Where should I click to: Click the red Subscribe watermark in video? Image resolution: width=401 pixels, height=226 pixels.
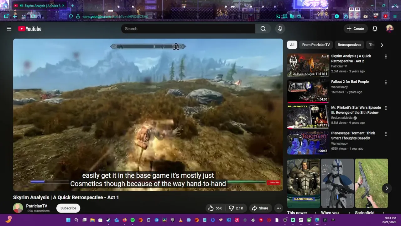273,182
